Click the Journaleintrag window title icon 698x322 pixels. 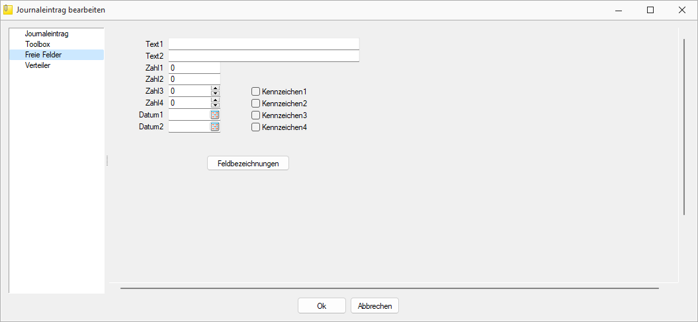(7, 9)
